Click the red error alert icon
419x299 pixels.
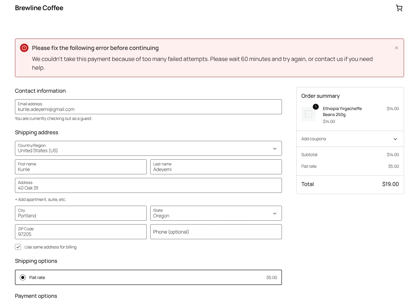pos(24,48)
